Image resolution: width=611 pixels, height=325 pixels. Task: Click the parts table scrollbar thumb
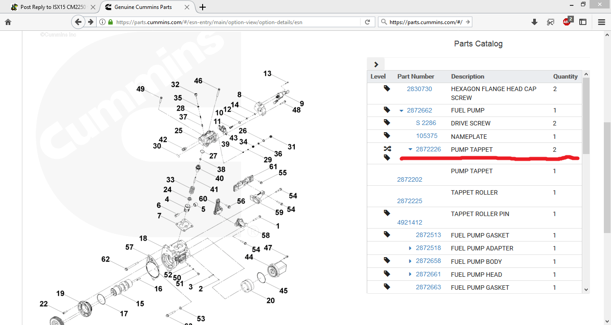(586, 116)
